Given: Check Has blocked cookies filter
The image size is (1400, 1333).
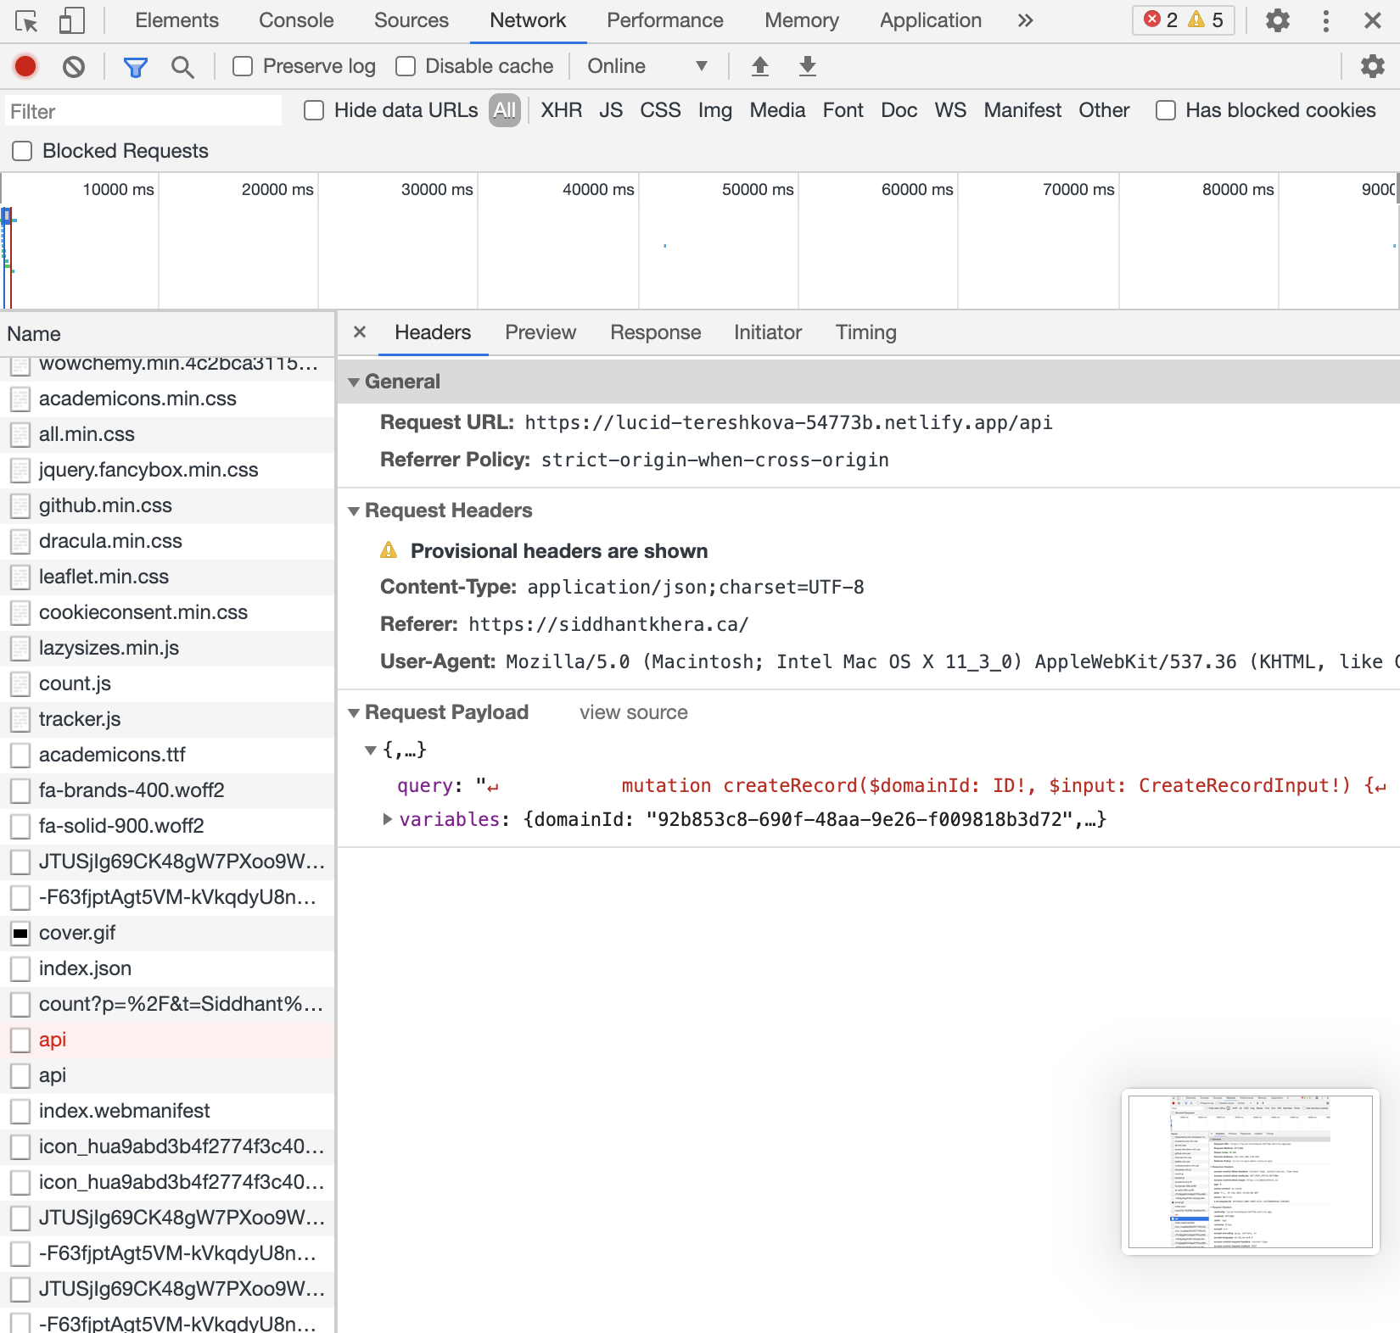Looking at the screenshot, I should 1165,110.
